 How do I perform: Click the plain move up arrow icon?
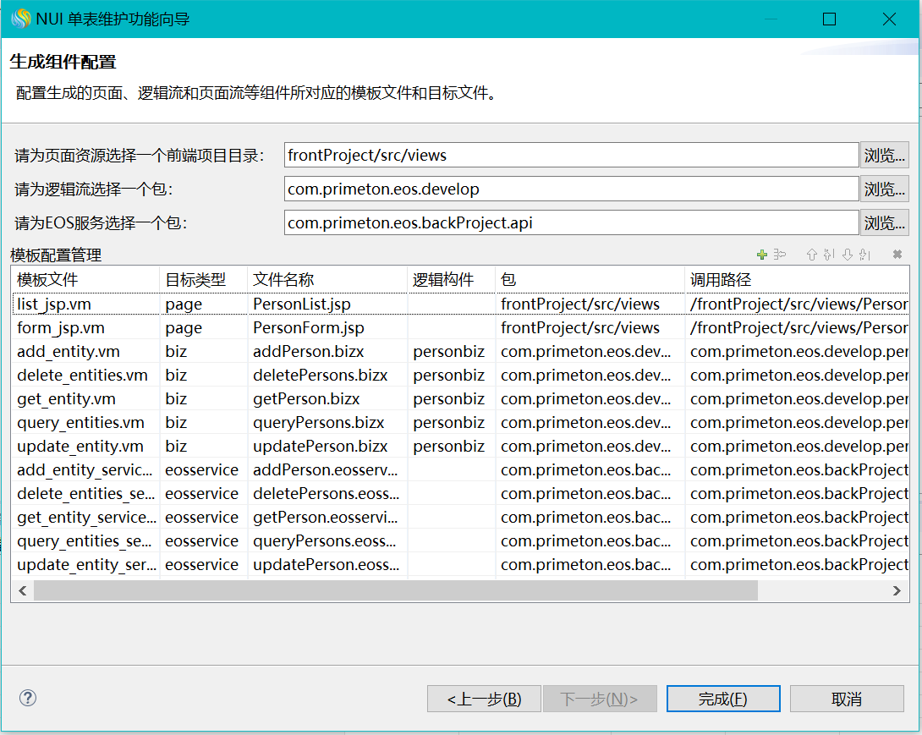[812, 255]
